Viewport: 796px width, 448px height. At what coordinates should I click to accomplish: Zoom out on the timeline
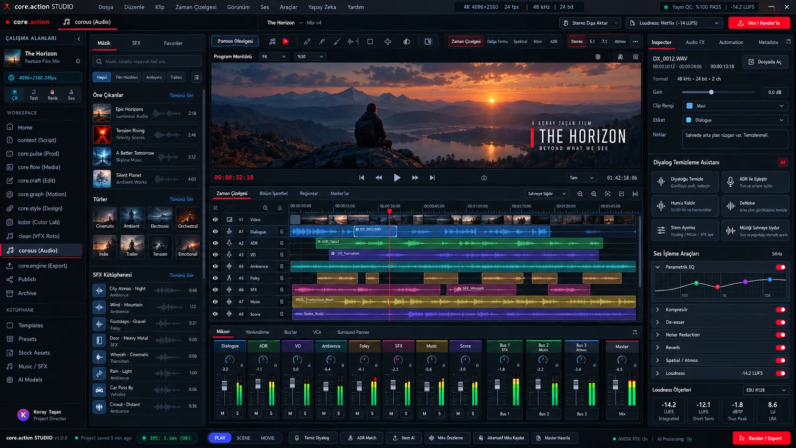[580, 194]
